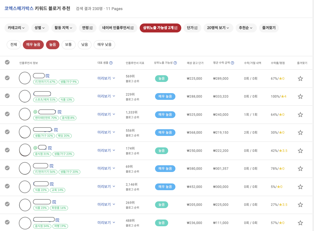
Task: Select the 매우 낮음 filter chip
Action: pyautogui.click(x=104, y=44)
